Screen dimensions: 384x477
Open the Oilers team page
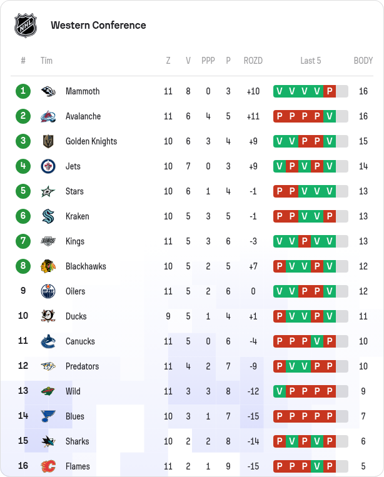point(75,291)
